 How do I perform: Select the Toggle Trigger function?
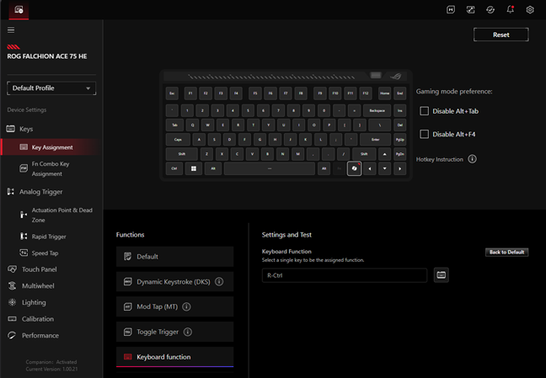174,332
